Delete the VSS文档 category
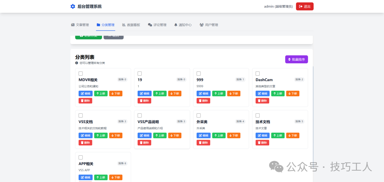 click(85, 143)
